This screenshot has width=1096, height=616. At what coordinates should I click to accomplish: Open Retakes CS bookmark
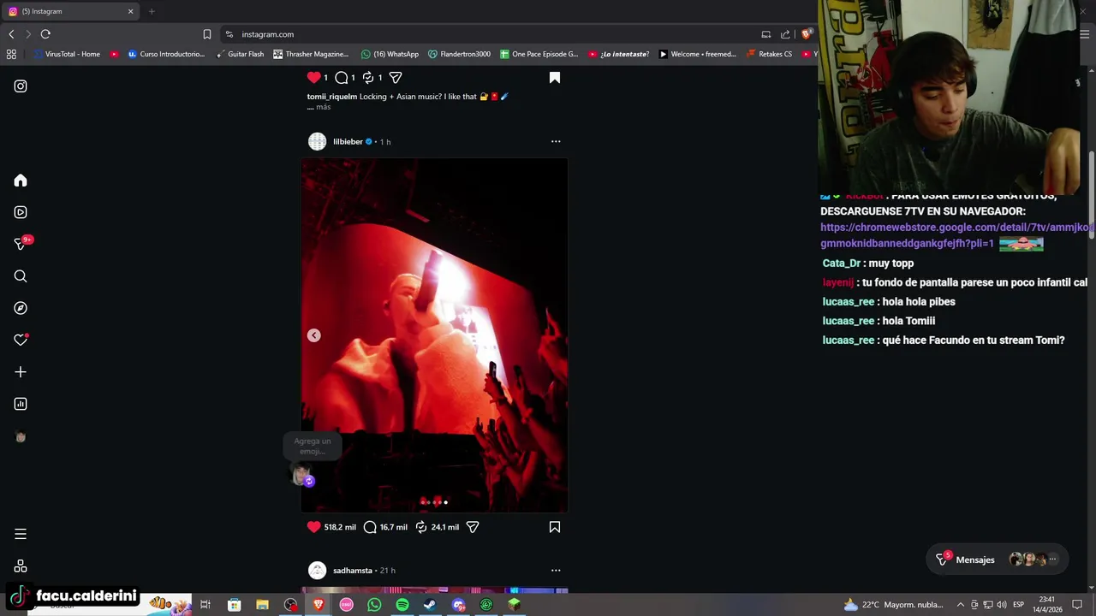click(x=769, y=54)
